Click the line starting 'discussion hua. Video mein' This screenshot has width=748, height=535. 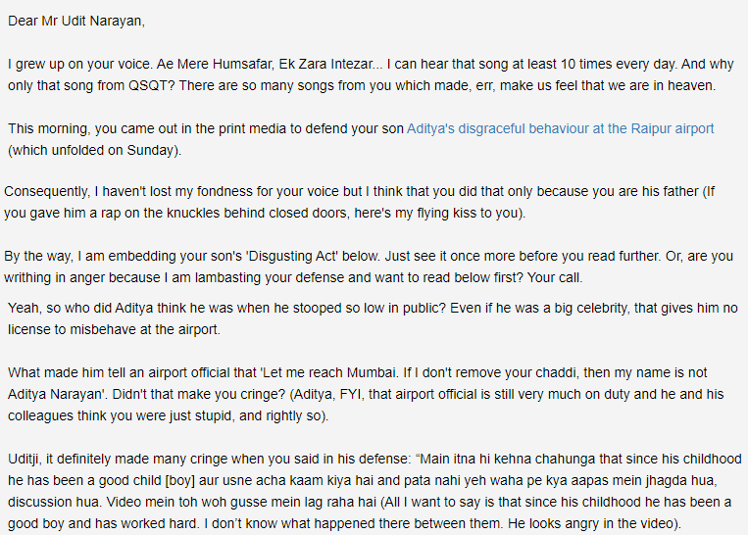pyautogui.click(x=370, y=502)
